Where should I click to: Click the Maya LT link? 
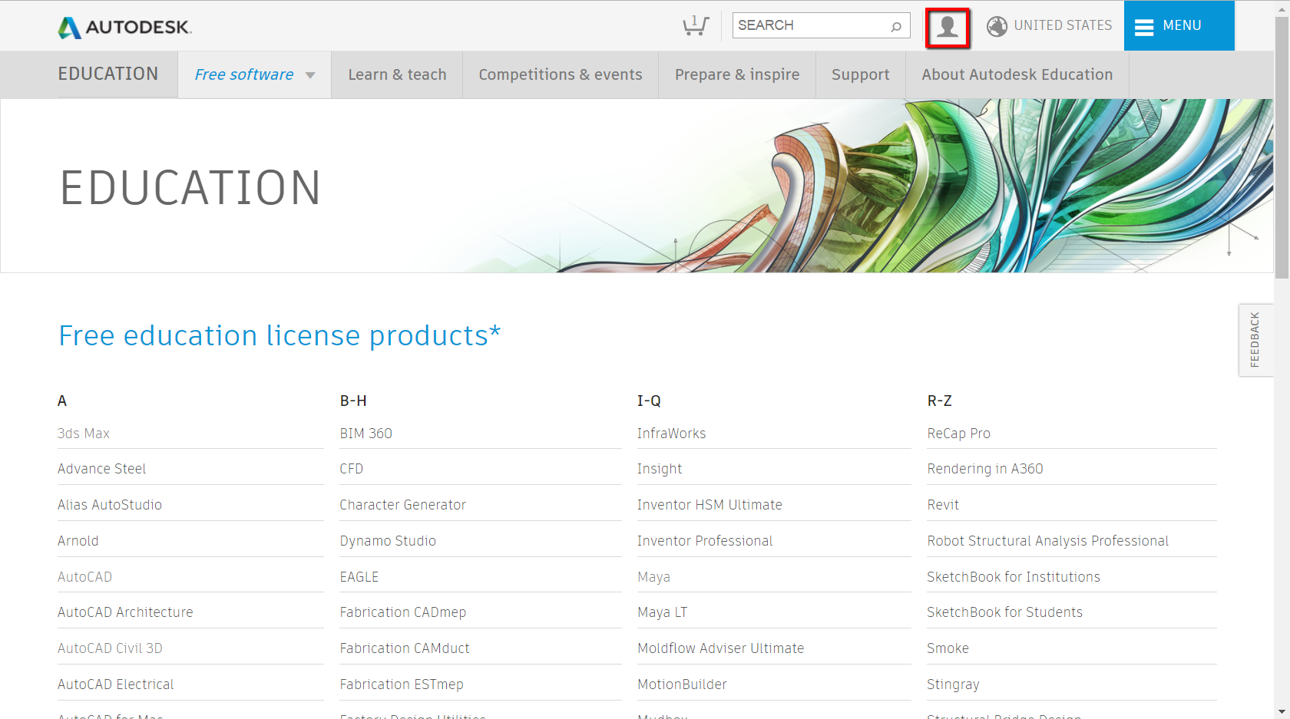[x=662, y=612]
